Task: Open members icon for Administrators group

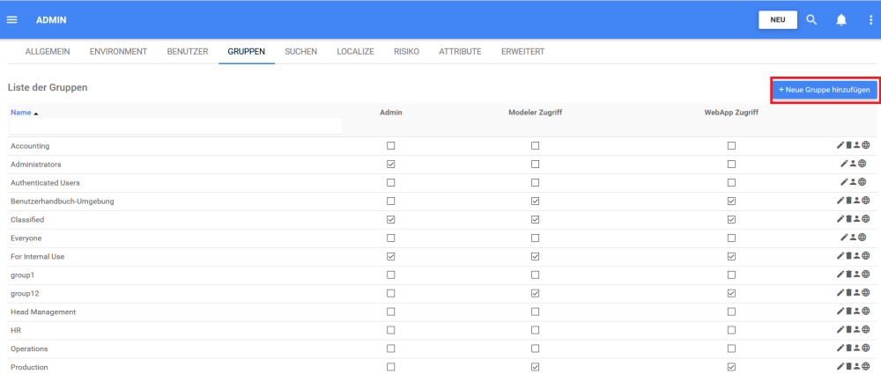Action: tap(855, 164)
